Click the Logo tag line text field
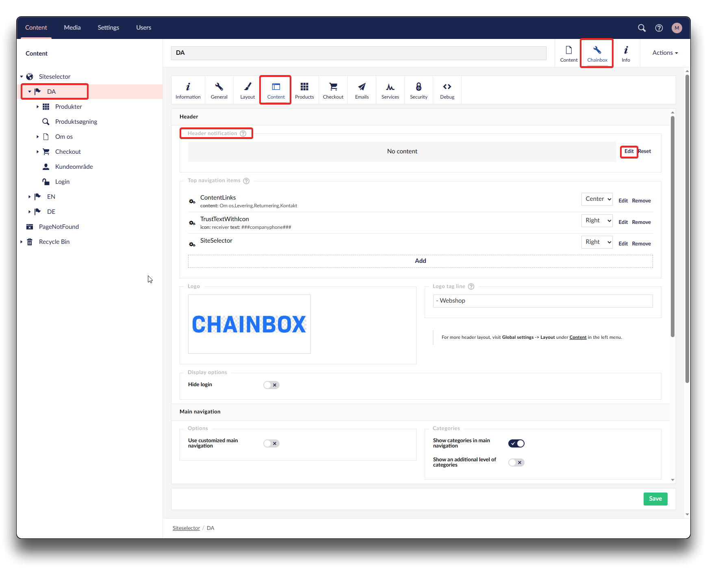This screenshot has width=707, height=568. pyautogui.click(x=542, y=301)
